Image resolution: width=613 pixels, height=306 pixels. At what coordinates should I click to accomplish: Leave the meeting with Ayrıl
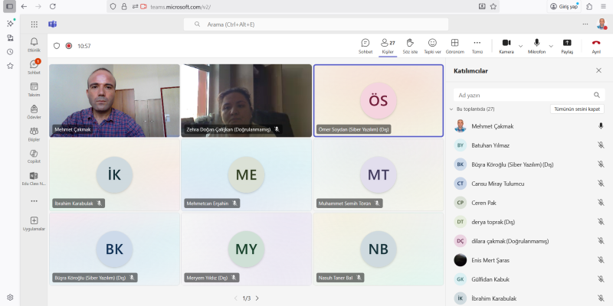point(596,46)
